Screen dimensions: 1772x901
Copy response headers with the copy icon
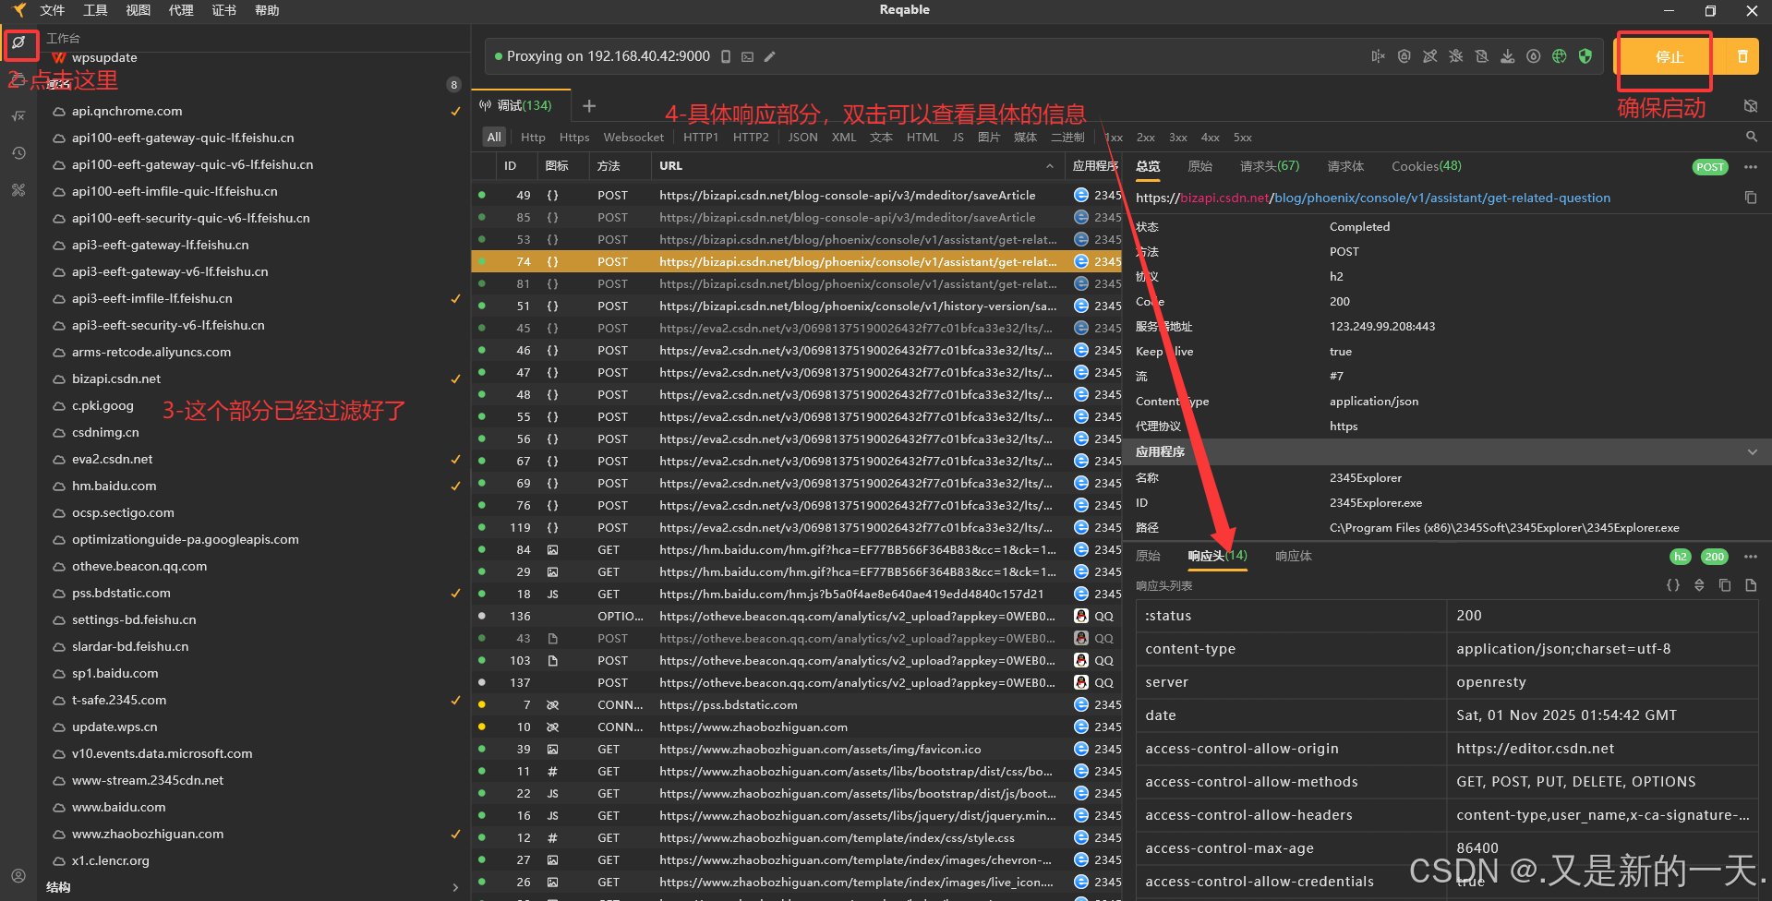pos(1724,585)
